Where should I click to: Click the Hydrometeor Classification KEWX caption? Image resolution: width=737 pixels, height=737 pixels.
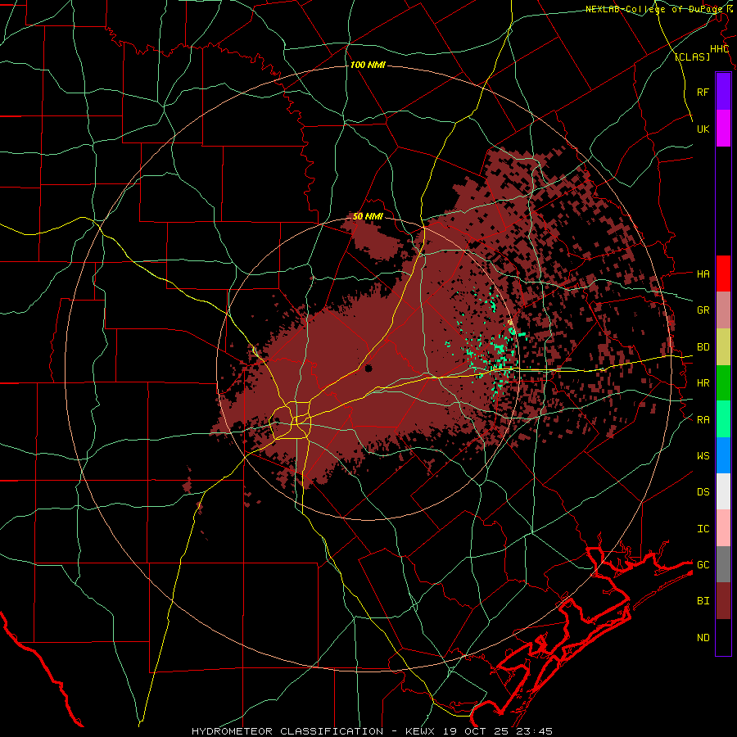[372, 731]
